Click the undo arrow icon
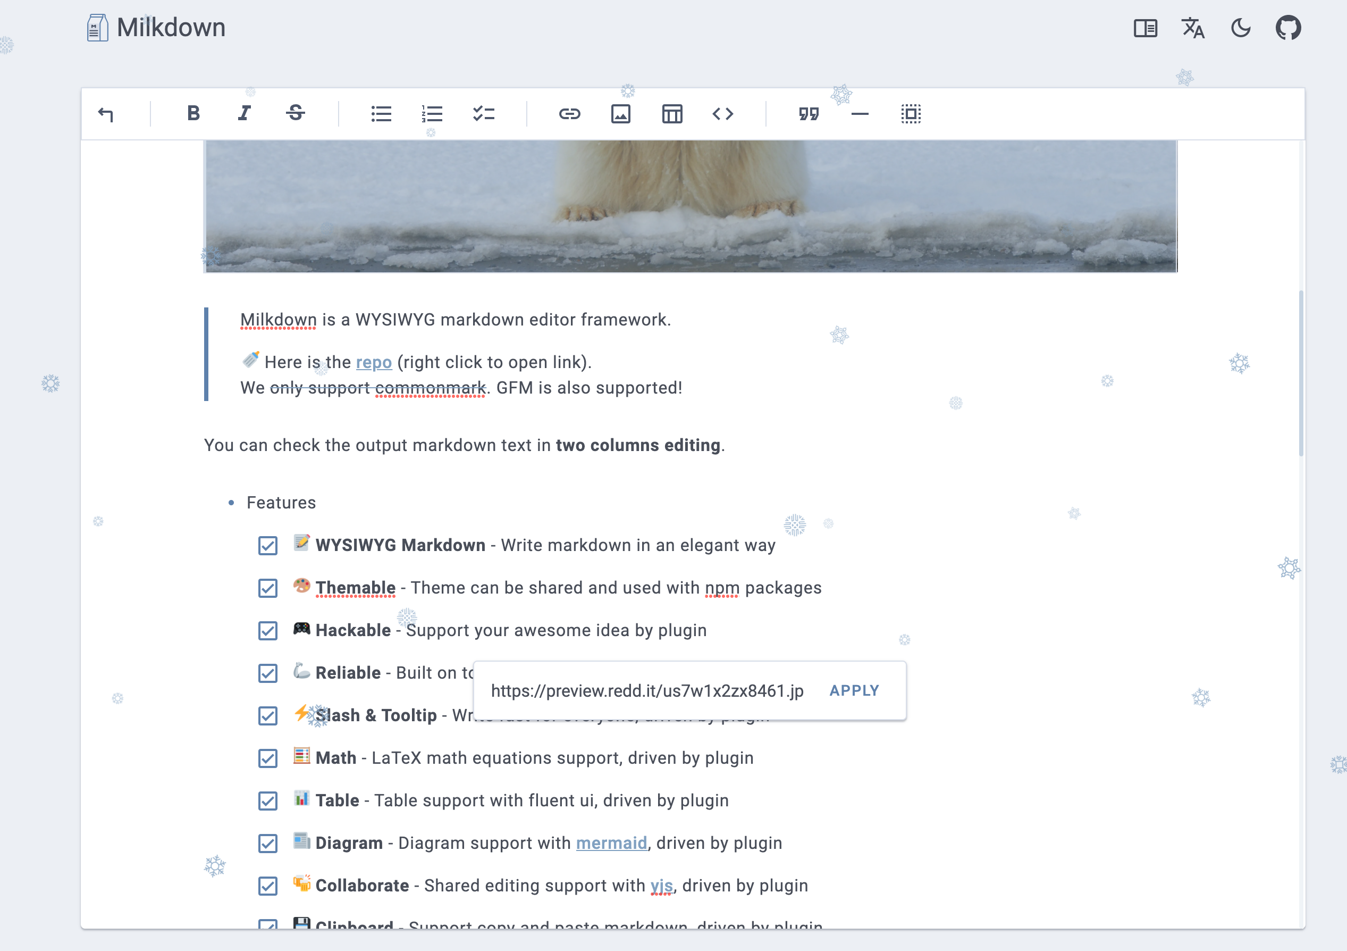1347x951 pixels. pos(106,113)
